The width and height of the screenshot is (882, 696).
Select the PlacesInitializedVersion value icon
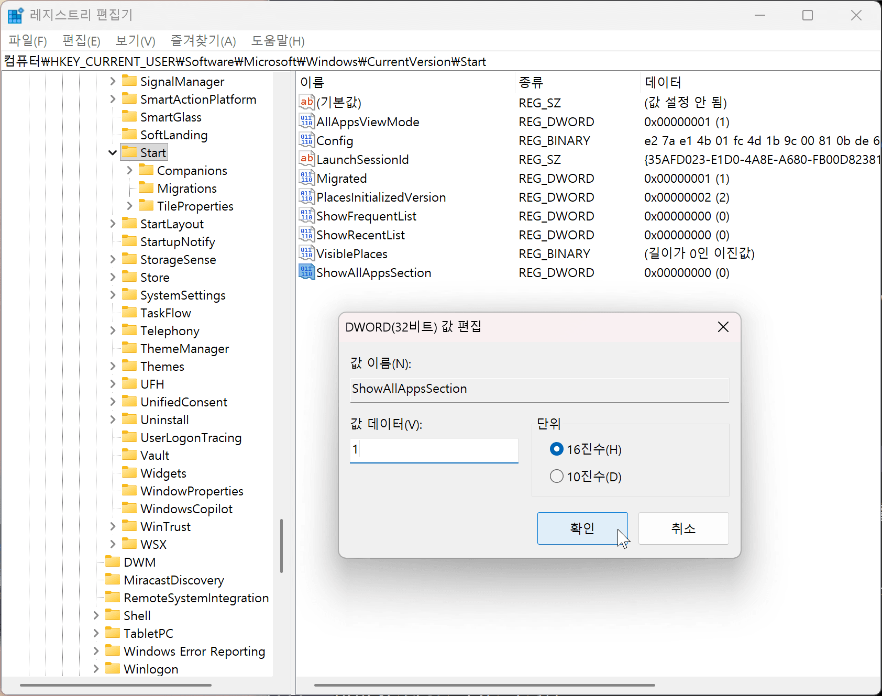(x=307, y=196)
